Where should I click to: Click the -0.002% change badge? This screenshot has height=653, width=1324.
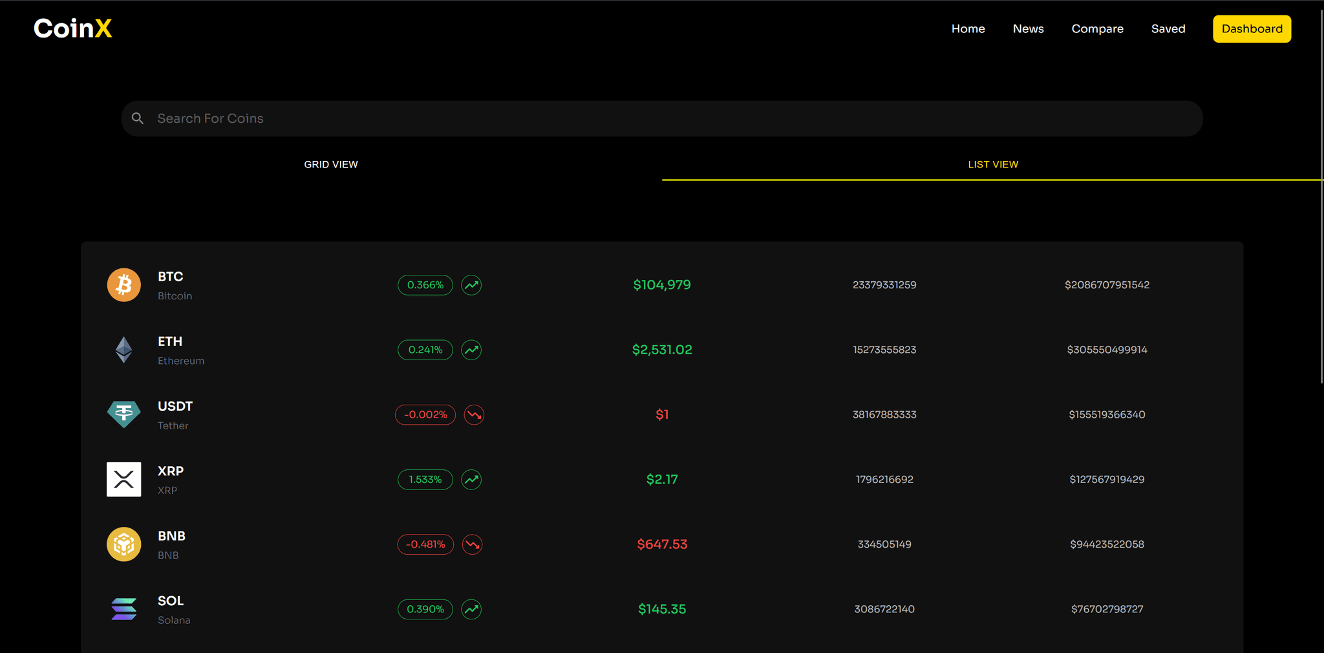pyautogui.click(x=425, y=414)
